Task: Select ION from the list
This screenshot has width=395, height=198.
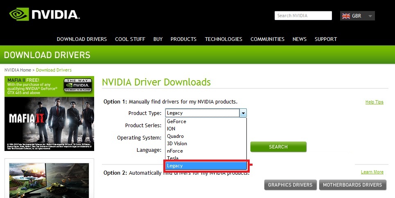Action: coord(206,129)
